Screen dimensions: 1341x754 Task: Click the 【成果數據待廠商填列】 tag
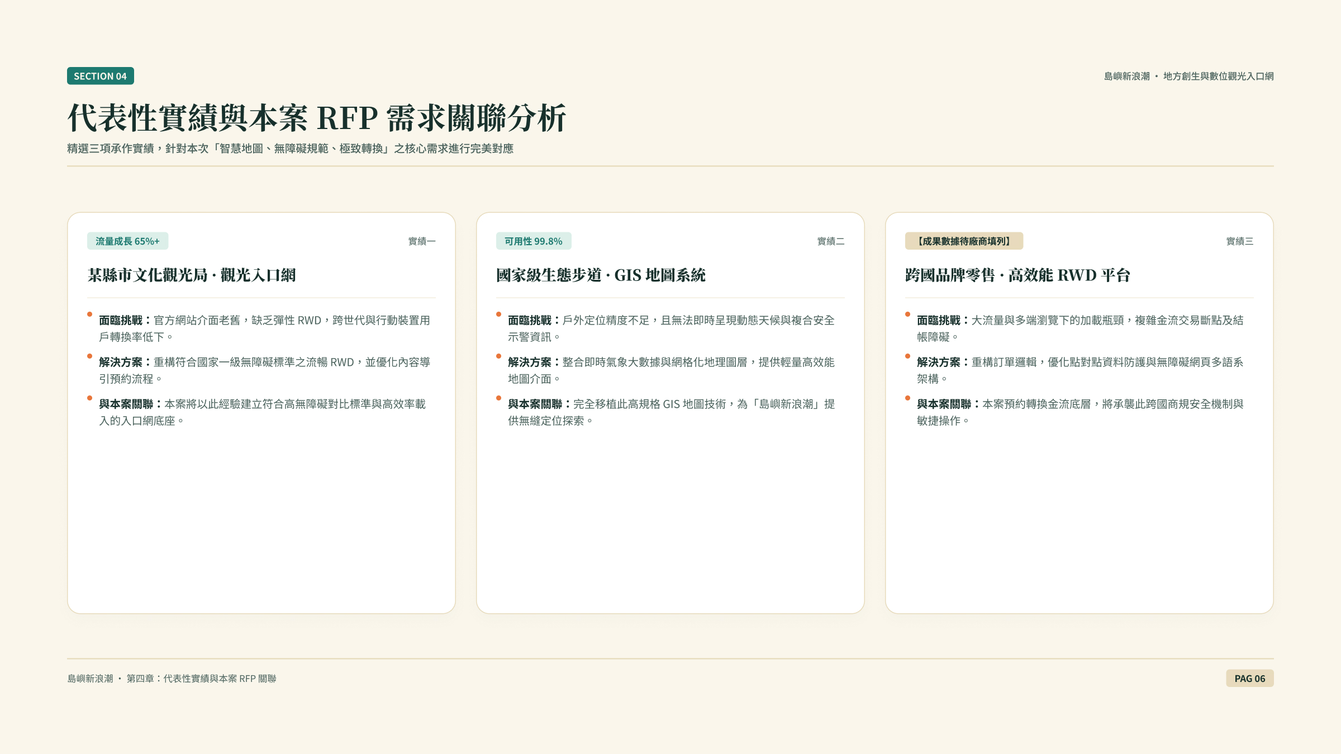tap(964, 241)
